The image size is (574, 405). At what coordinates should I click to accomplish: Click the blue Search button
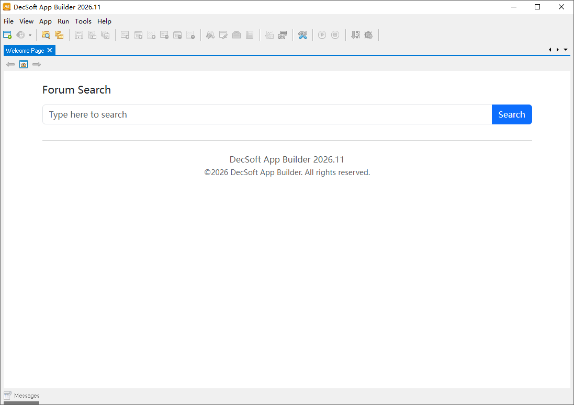pos(512,114)
